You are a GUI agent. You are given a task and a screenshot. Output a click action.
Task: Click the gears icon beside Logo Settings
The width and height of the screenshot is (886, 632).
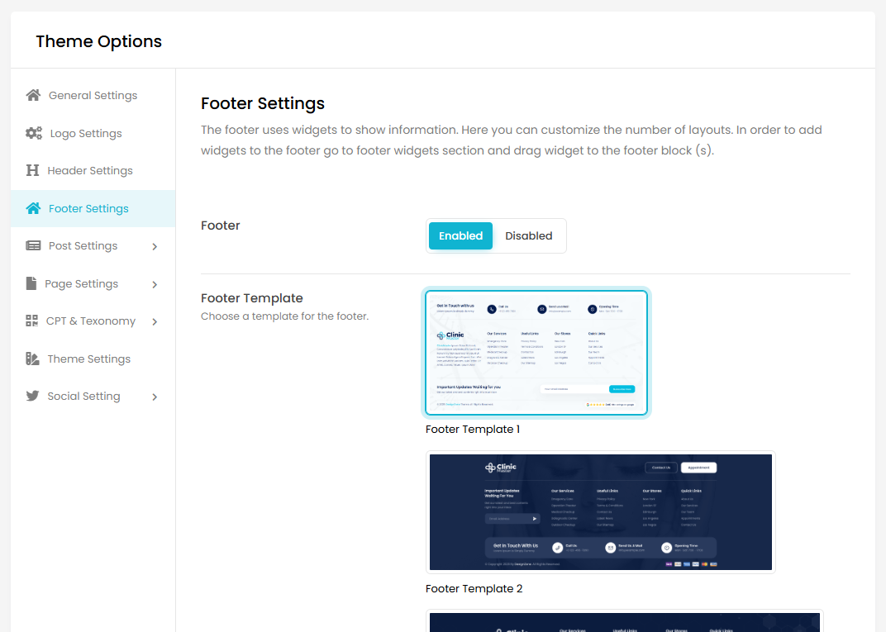point(34,133)
